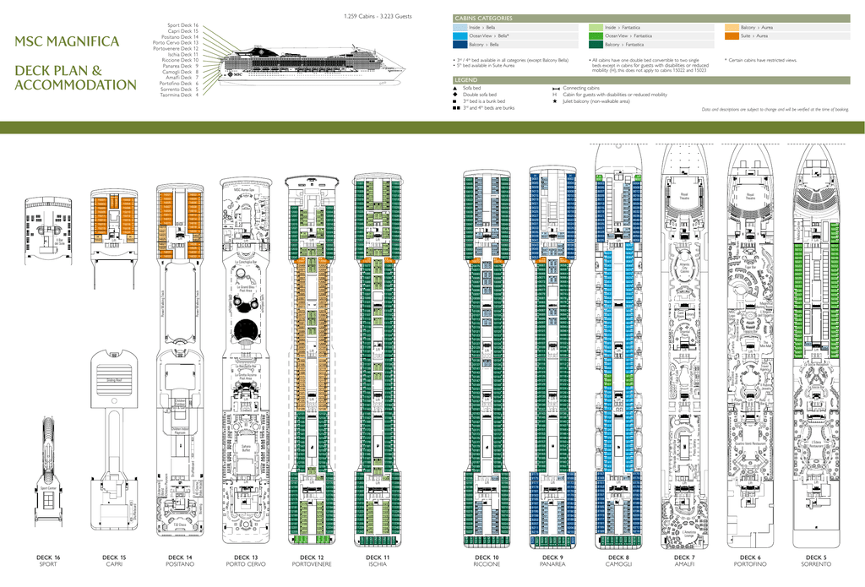Select 'Panarea Deck 9' in deck list
This screenshot has height=587, width=865.
(181, 66)
